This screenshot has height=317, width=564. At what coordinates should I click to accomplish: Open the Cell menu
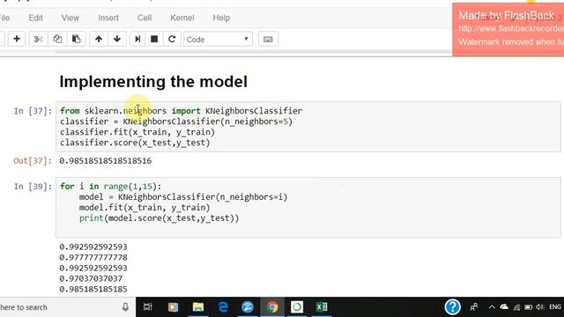coord(145,18)
